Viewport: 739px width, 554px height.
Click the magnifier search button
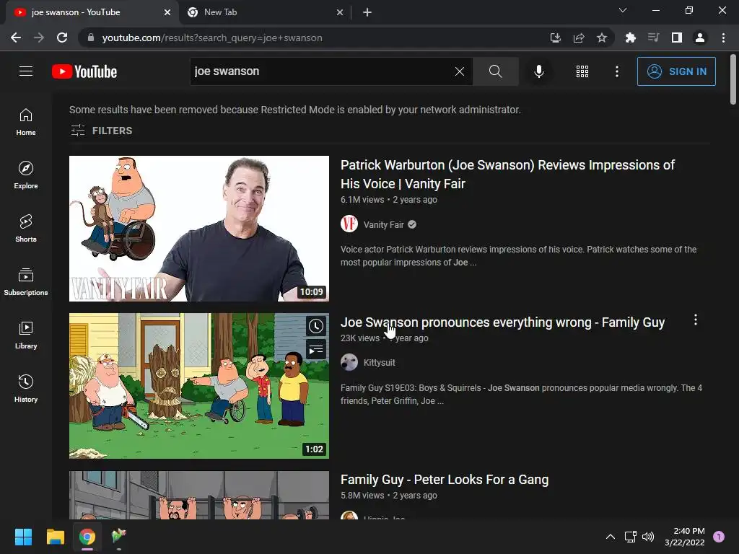click(x=495, y=71)
